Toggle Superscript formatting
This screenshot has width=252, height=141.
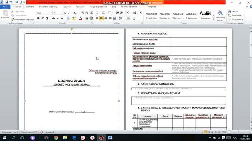pos(62,18)
